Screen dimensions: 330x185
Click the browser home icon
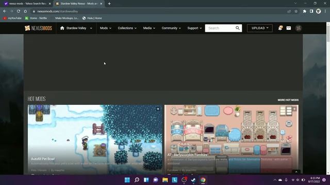click(25, 11)
